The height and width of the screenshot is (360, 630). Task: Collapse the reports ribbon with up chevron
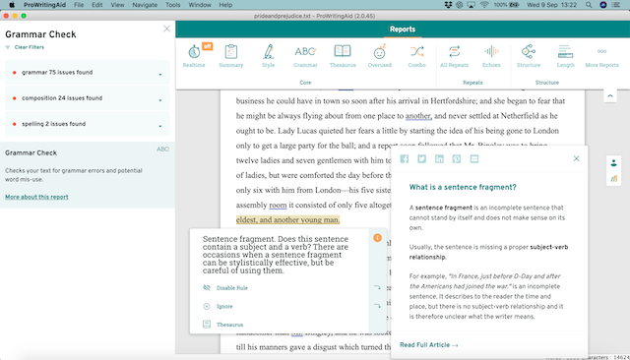click(x=610, y=96)
